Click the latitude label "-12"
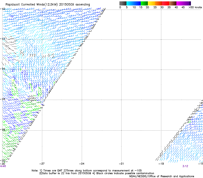The height and width of the screenshot is (178, 203). click(2, 39)
